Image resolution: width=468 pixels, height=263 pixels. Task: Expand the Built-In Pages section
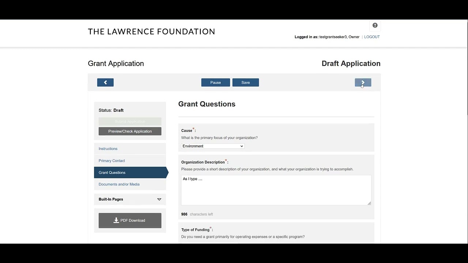point(130,199)
